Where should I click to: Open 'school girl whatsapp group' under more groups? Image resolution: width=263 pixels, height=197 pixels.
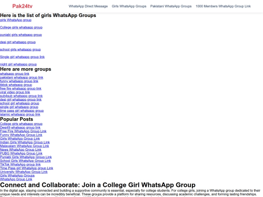(19, 103)
